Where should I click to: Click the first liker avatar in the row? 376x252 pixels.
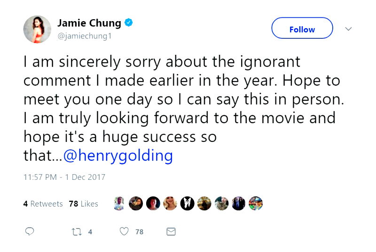(119, 203)
